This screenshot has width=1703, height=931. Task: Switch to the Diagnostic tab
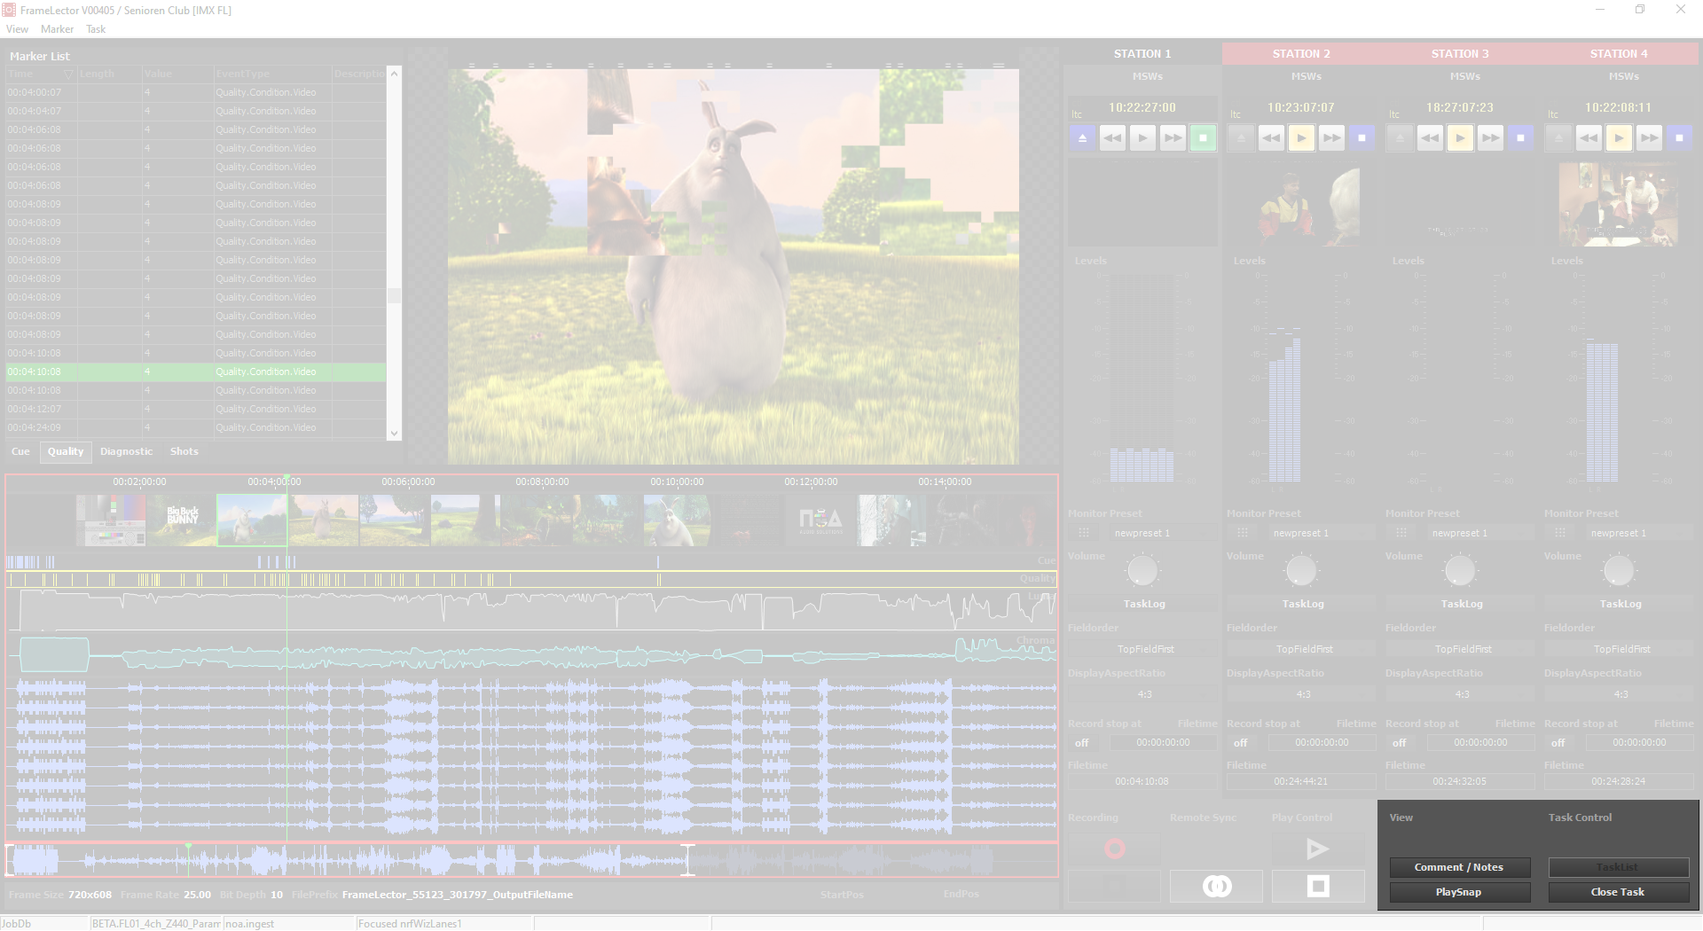click(126, 451)
